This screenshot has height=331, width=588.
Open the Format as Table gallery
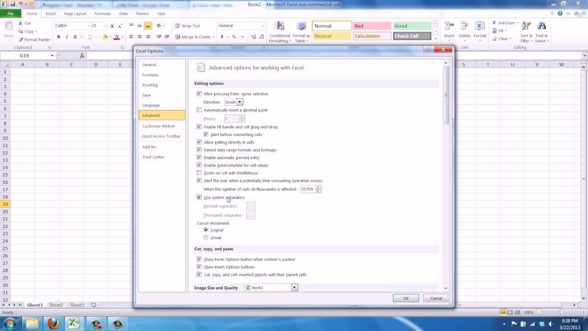(301, 32)
